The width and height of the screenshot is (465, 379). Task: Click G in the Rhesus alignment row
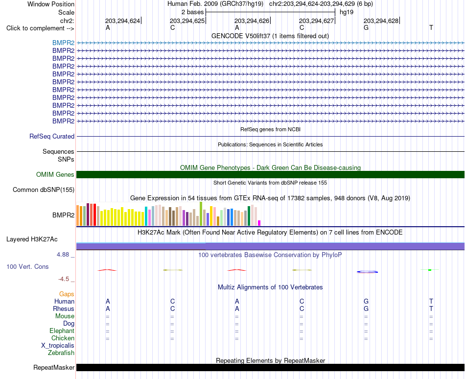click(x=366, y=308)
